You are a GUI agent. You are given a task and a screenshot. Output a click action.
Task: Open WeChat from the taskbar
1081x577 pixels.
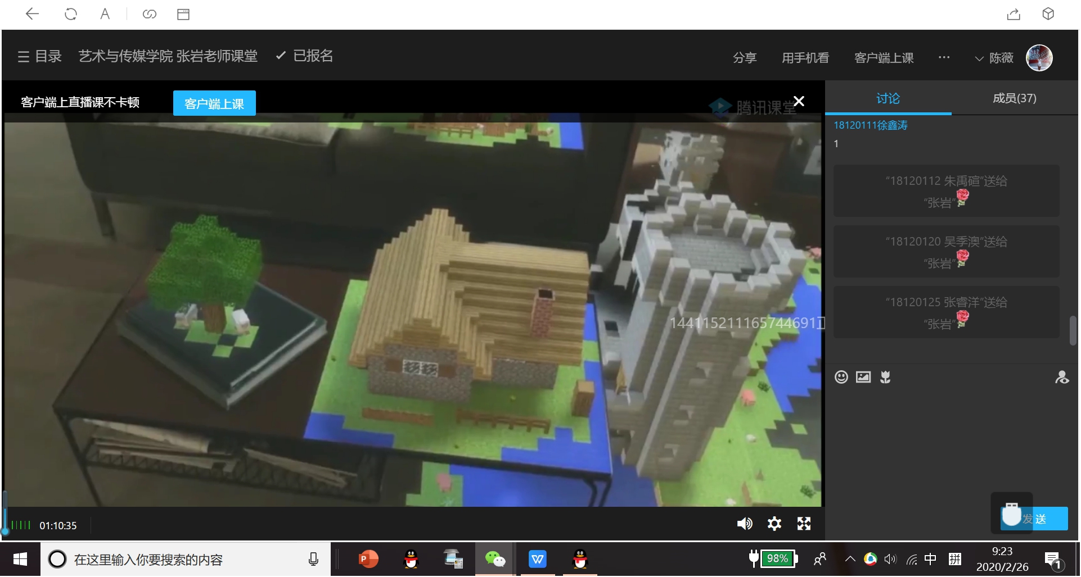(x=495, y=560)
